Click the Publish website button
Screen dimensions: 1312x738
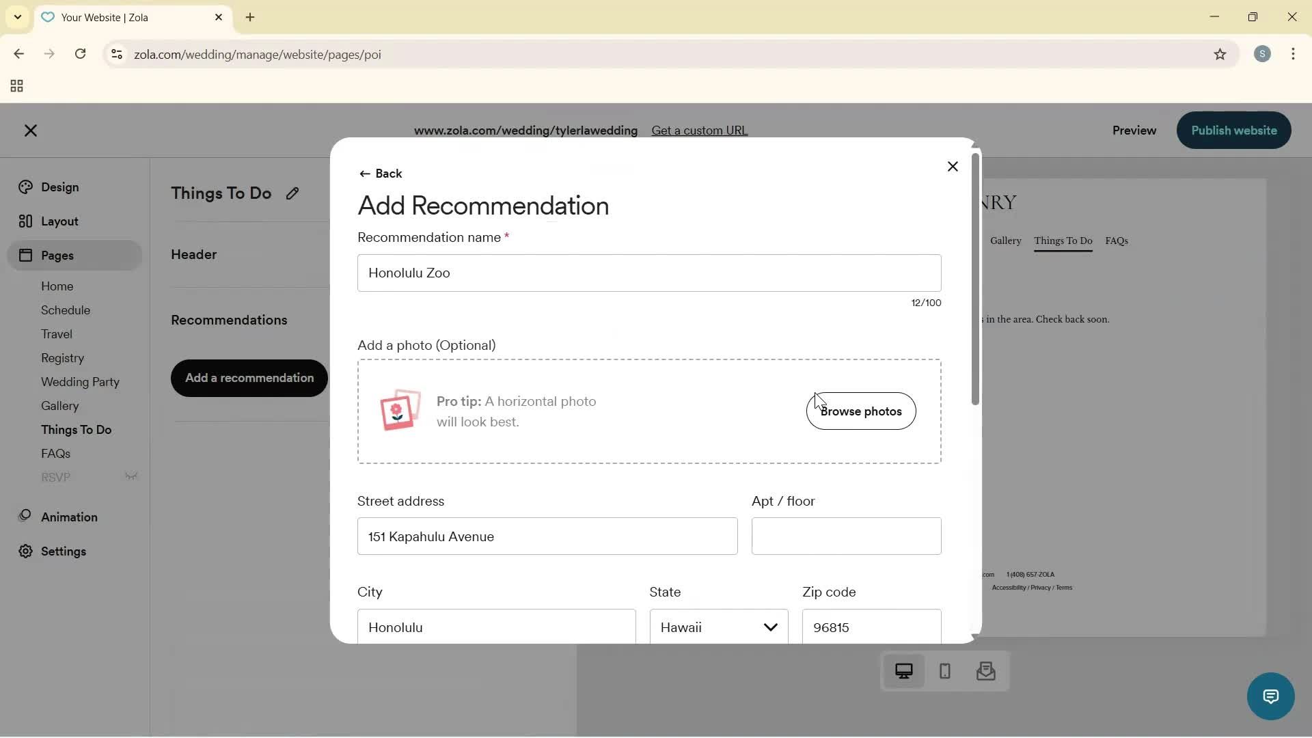pyautogui.click(x=1233, y=131)
